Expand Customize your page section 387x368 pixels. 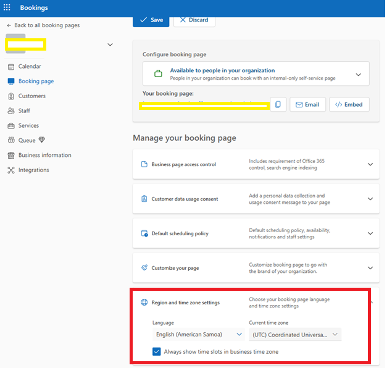click(370, 268)
